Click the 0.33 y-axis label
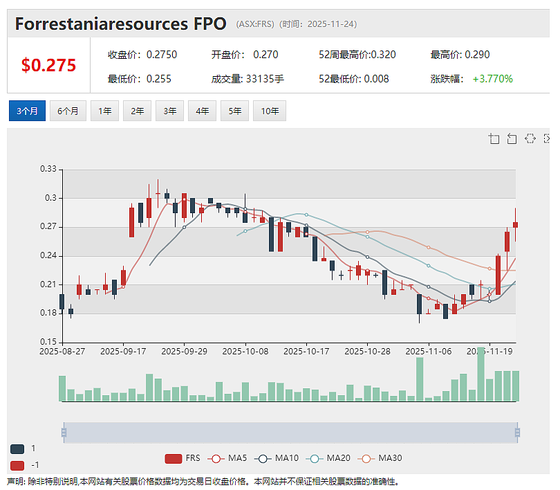Image resolution: width=560 pixels, height=490 pixels. [x=48, y=169]
